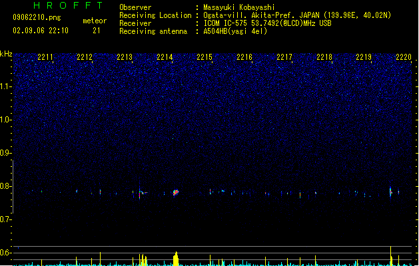Click the 1.0 kHz axis label

pos(5,120)
